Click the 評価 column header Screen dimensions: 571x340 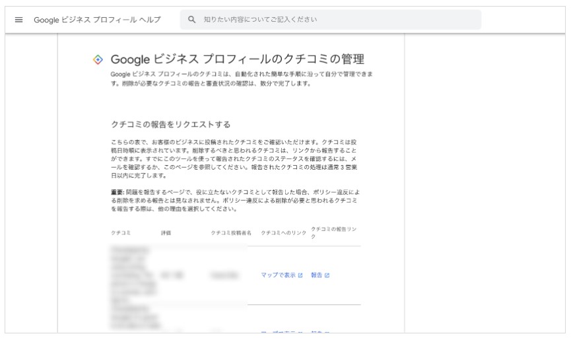(x=166, y=233)
